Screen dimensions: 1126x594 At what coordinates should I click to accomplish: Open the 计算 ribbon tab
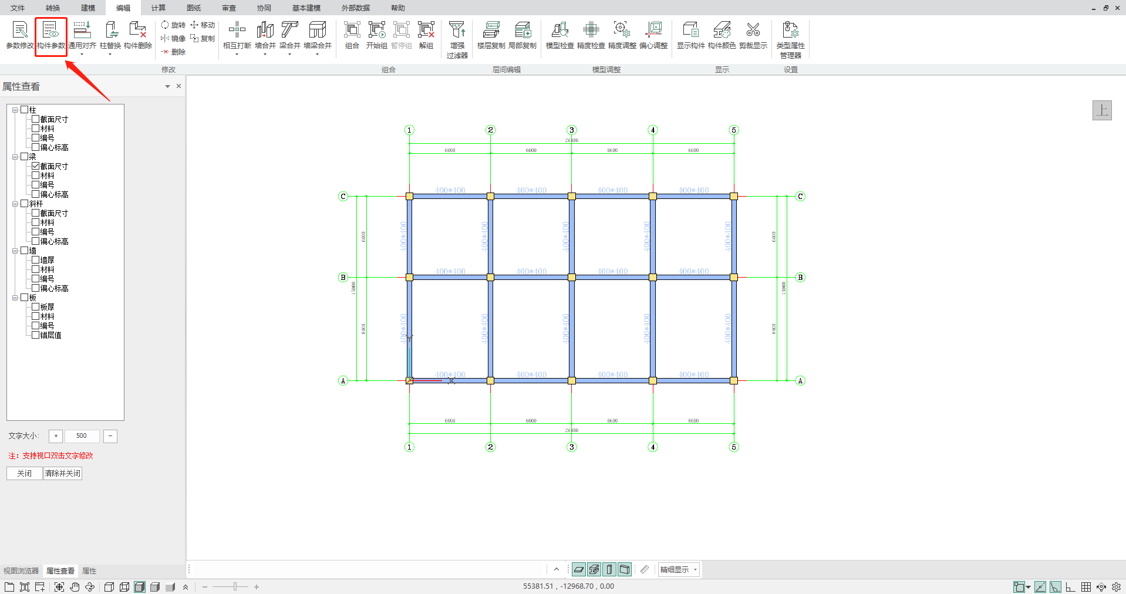tap(158, 8)
